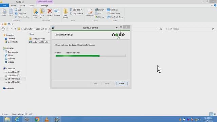This screenshot has width=217, height=122.
Task: Open the File menu tab
Action: (x=4, y=6)
